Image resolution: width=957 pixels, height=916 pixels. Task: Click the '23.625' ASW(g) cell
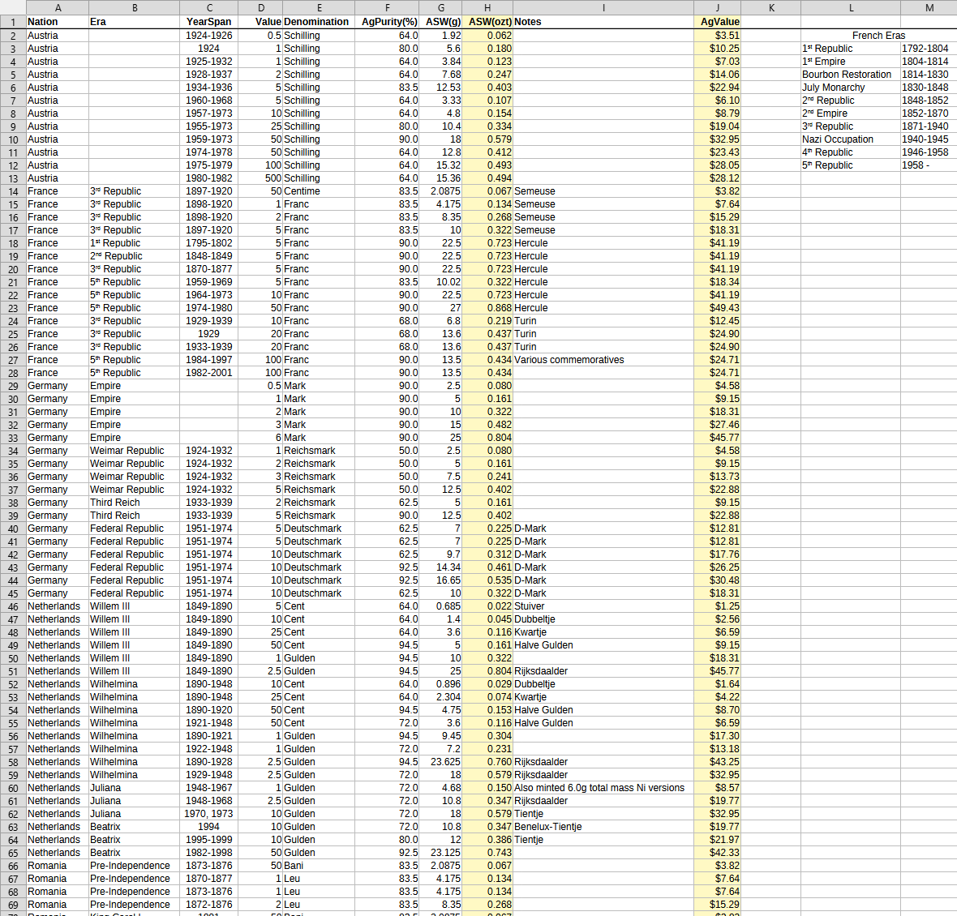coord(441,762)
